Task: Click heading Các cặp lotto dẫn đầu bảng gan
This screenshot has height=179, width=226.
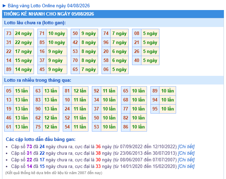Action: coord(41,139)
